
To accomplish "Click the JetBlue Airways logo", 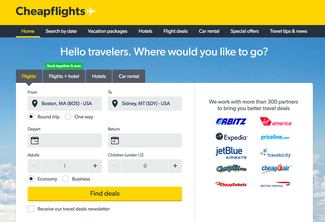I will (x=231, y=153).
